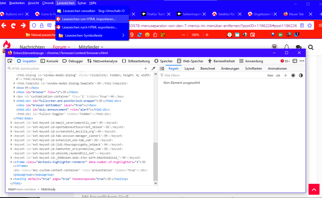Open the Lesezeichen-Symbolleiste submenu
322x198 pixels.
point(92,36)
